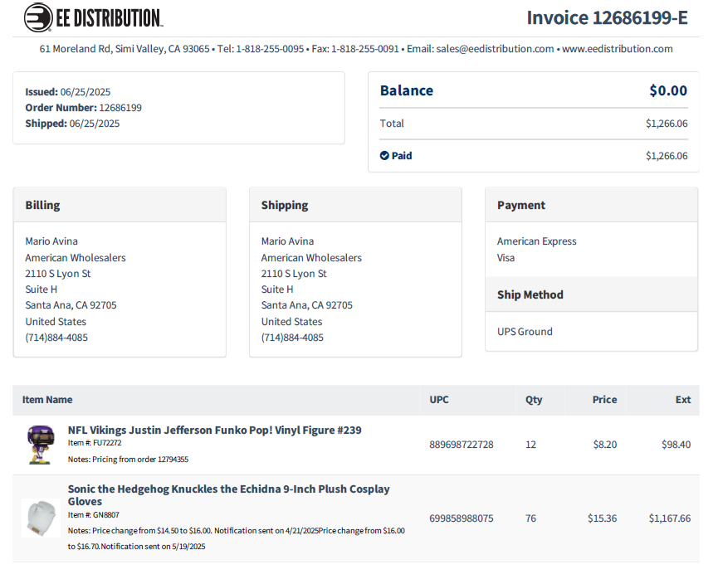Select the Payment section header
Viewport: 718px width, 579px height.
pos(521,205)
